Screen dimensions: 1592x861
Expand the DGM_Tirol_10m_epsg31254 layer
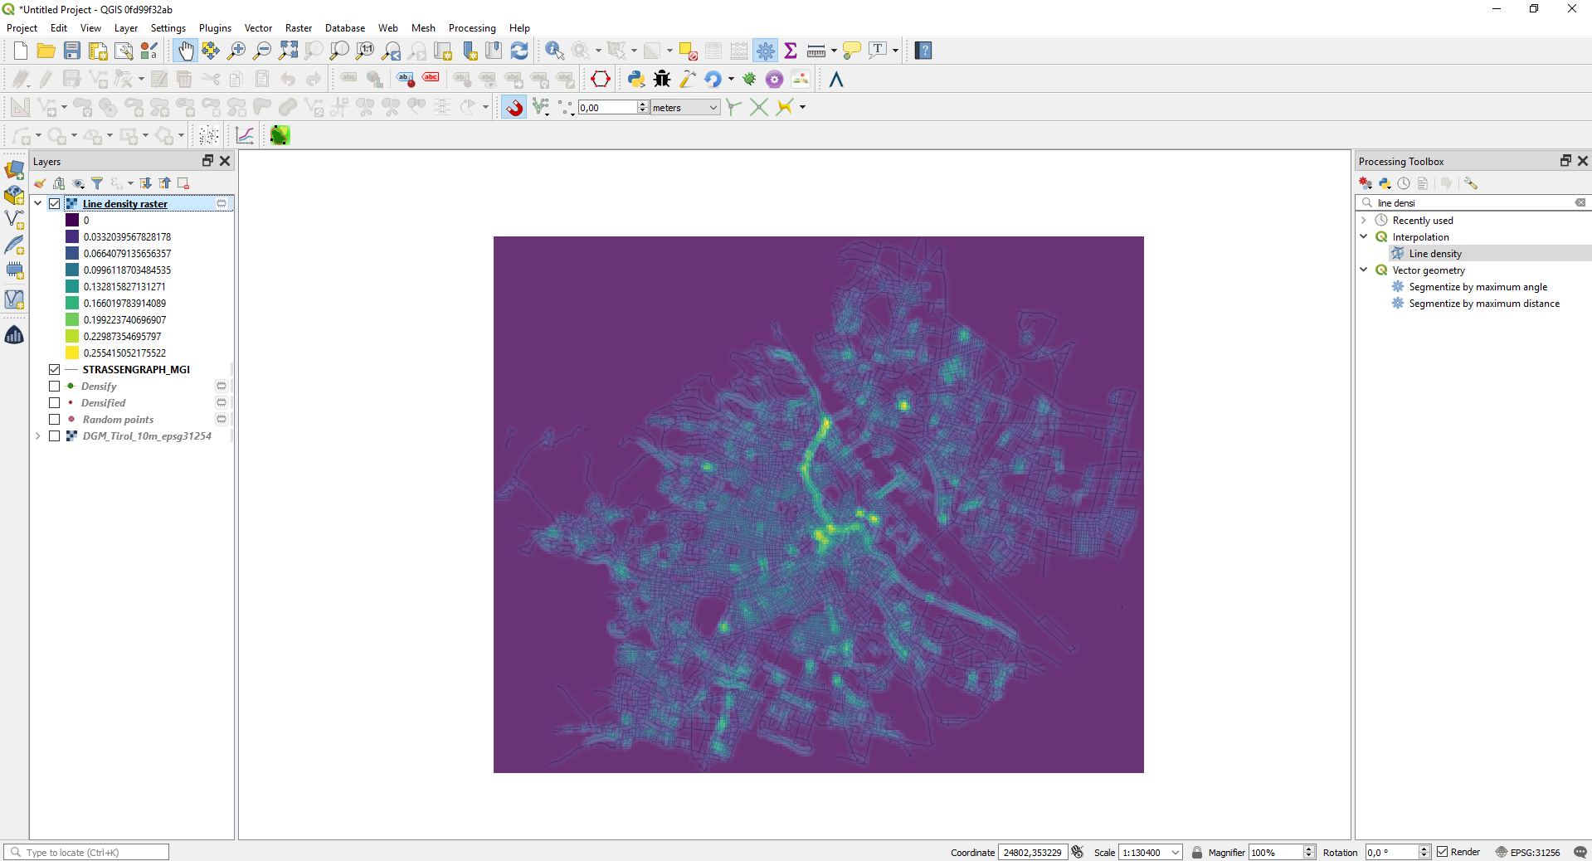pos(38,436)
